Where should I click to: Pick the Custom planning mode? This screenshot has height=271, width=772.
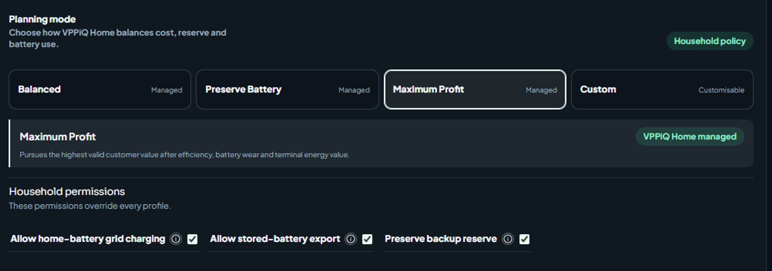[662, 89]
